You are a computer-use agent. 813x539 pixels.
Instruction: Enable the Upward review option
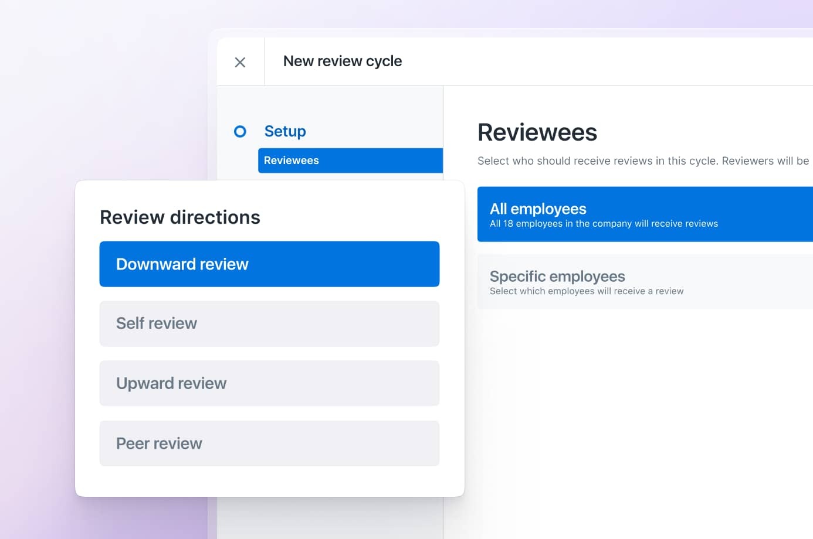[269, 383]
